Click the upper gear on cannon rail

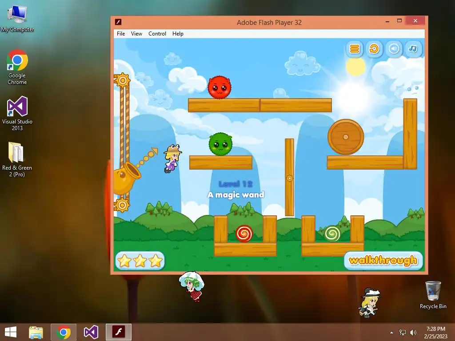point(123,80)
